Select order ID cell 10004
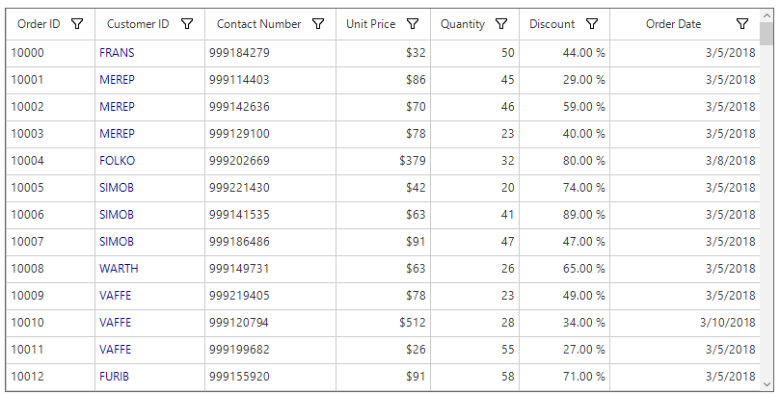 pos(50,161)
